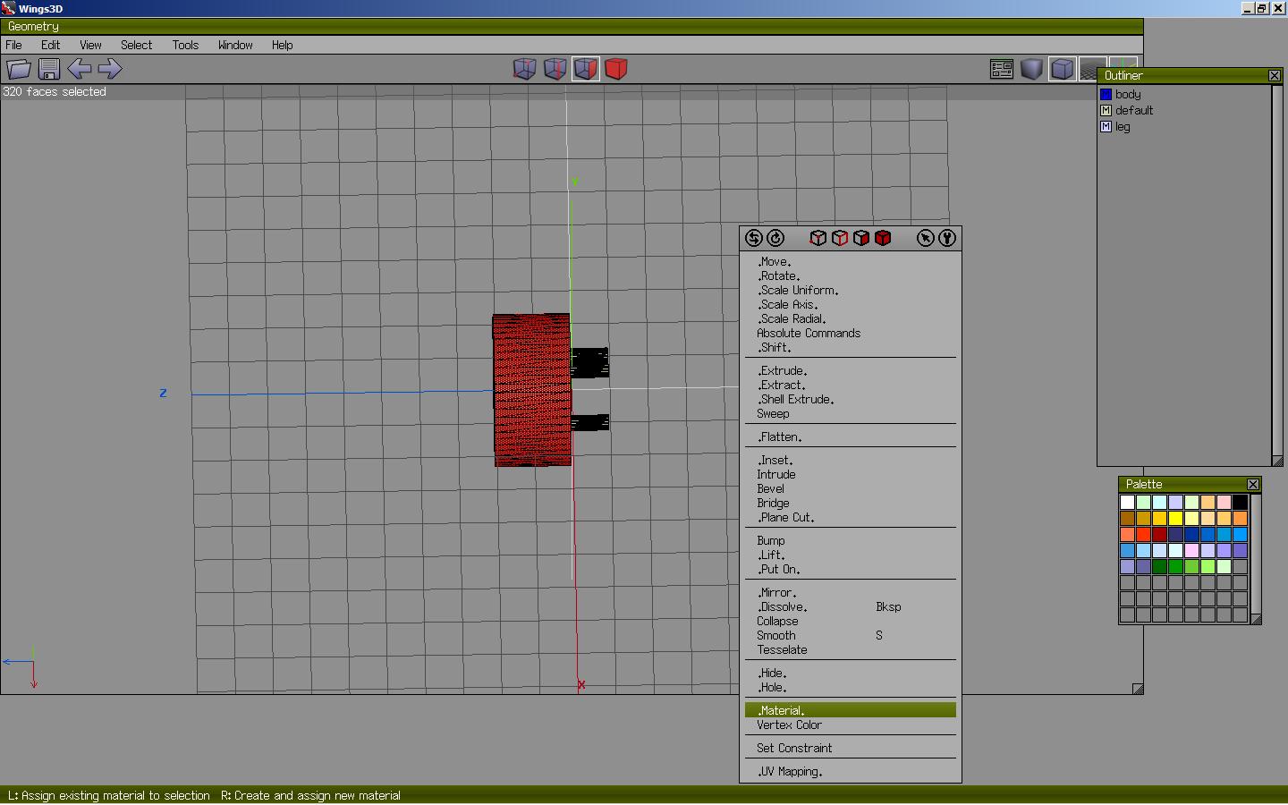Select the leg material in Outliner

tap(1123, 127)
